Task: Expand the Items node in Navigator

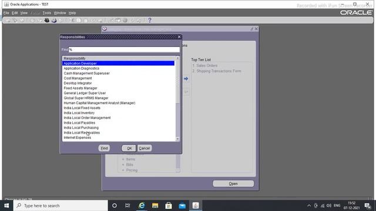Action: pos(123,159)
